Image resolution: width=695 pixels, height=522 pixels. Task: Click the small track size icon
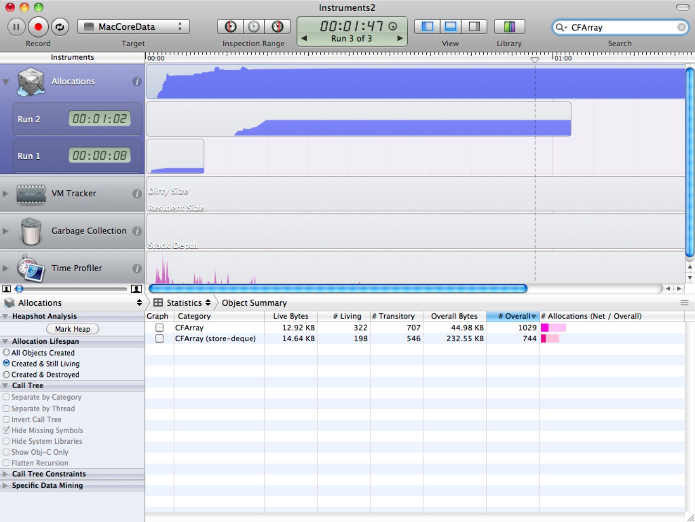click(6, 289)
